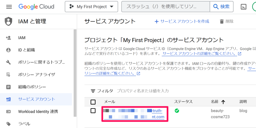Click the ラベル tag icon
256x128 pixels.
tap(8, 124)
